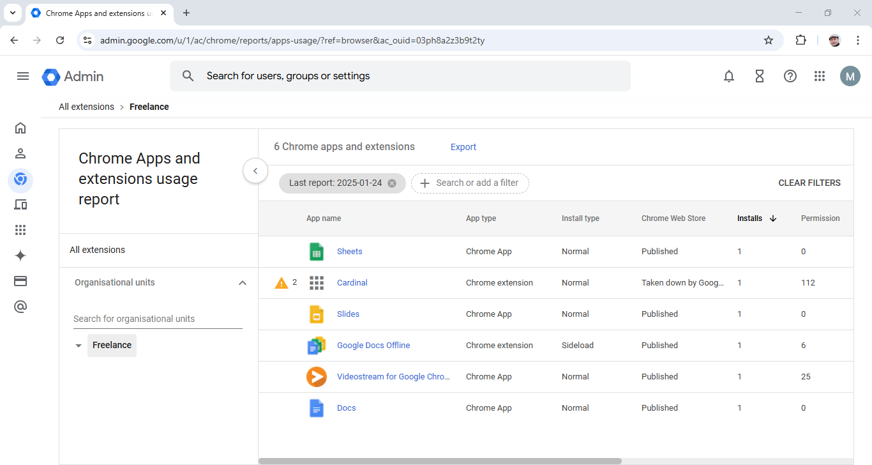Click the Docs app icon
The width and height of the screenshot is (872, 465).
tap(317, 408)
